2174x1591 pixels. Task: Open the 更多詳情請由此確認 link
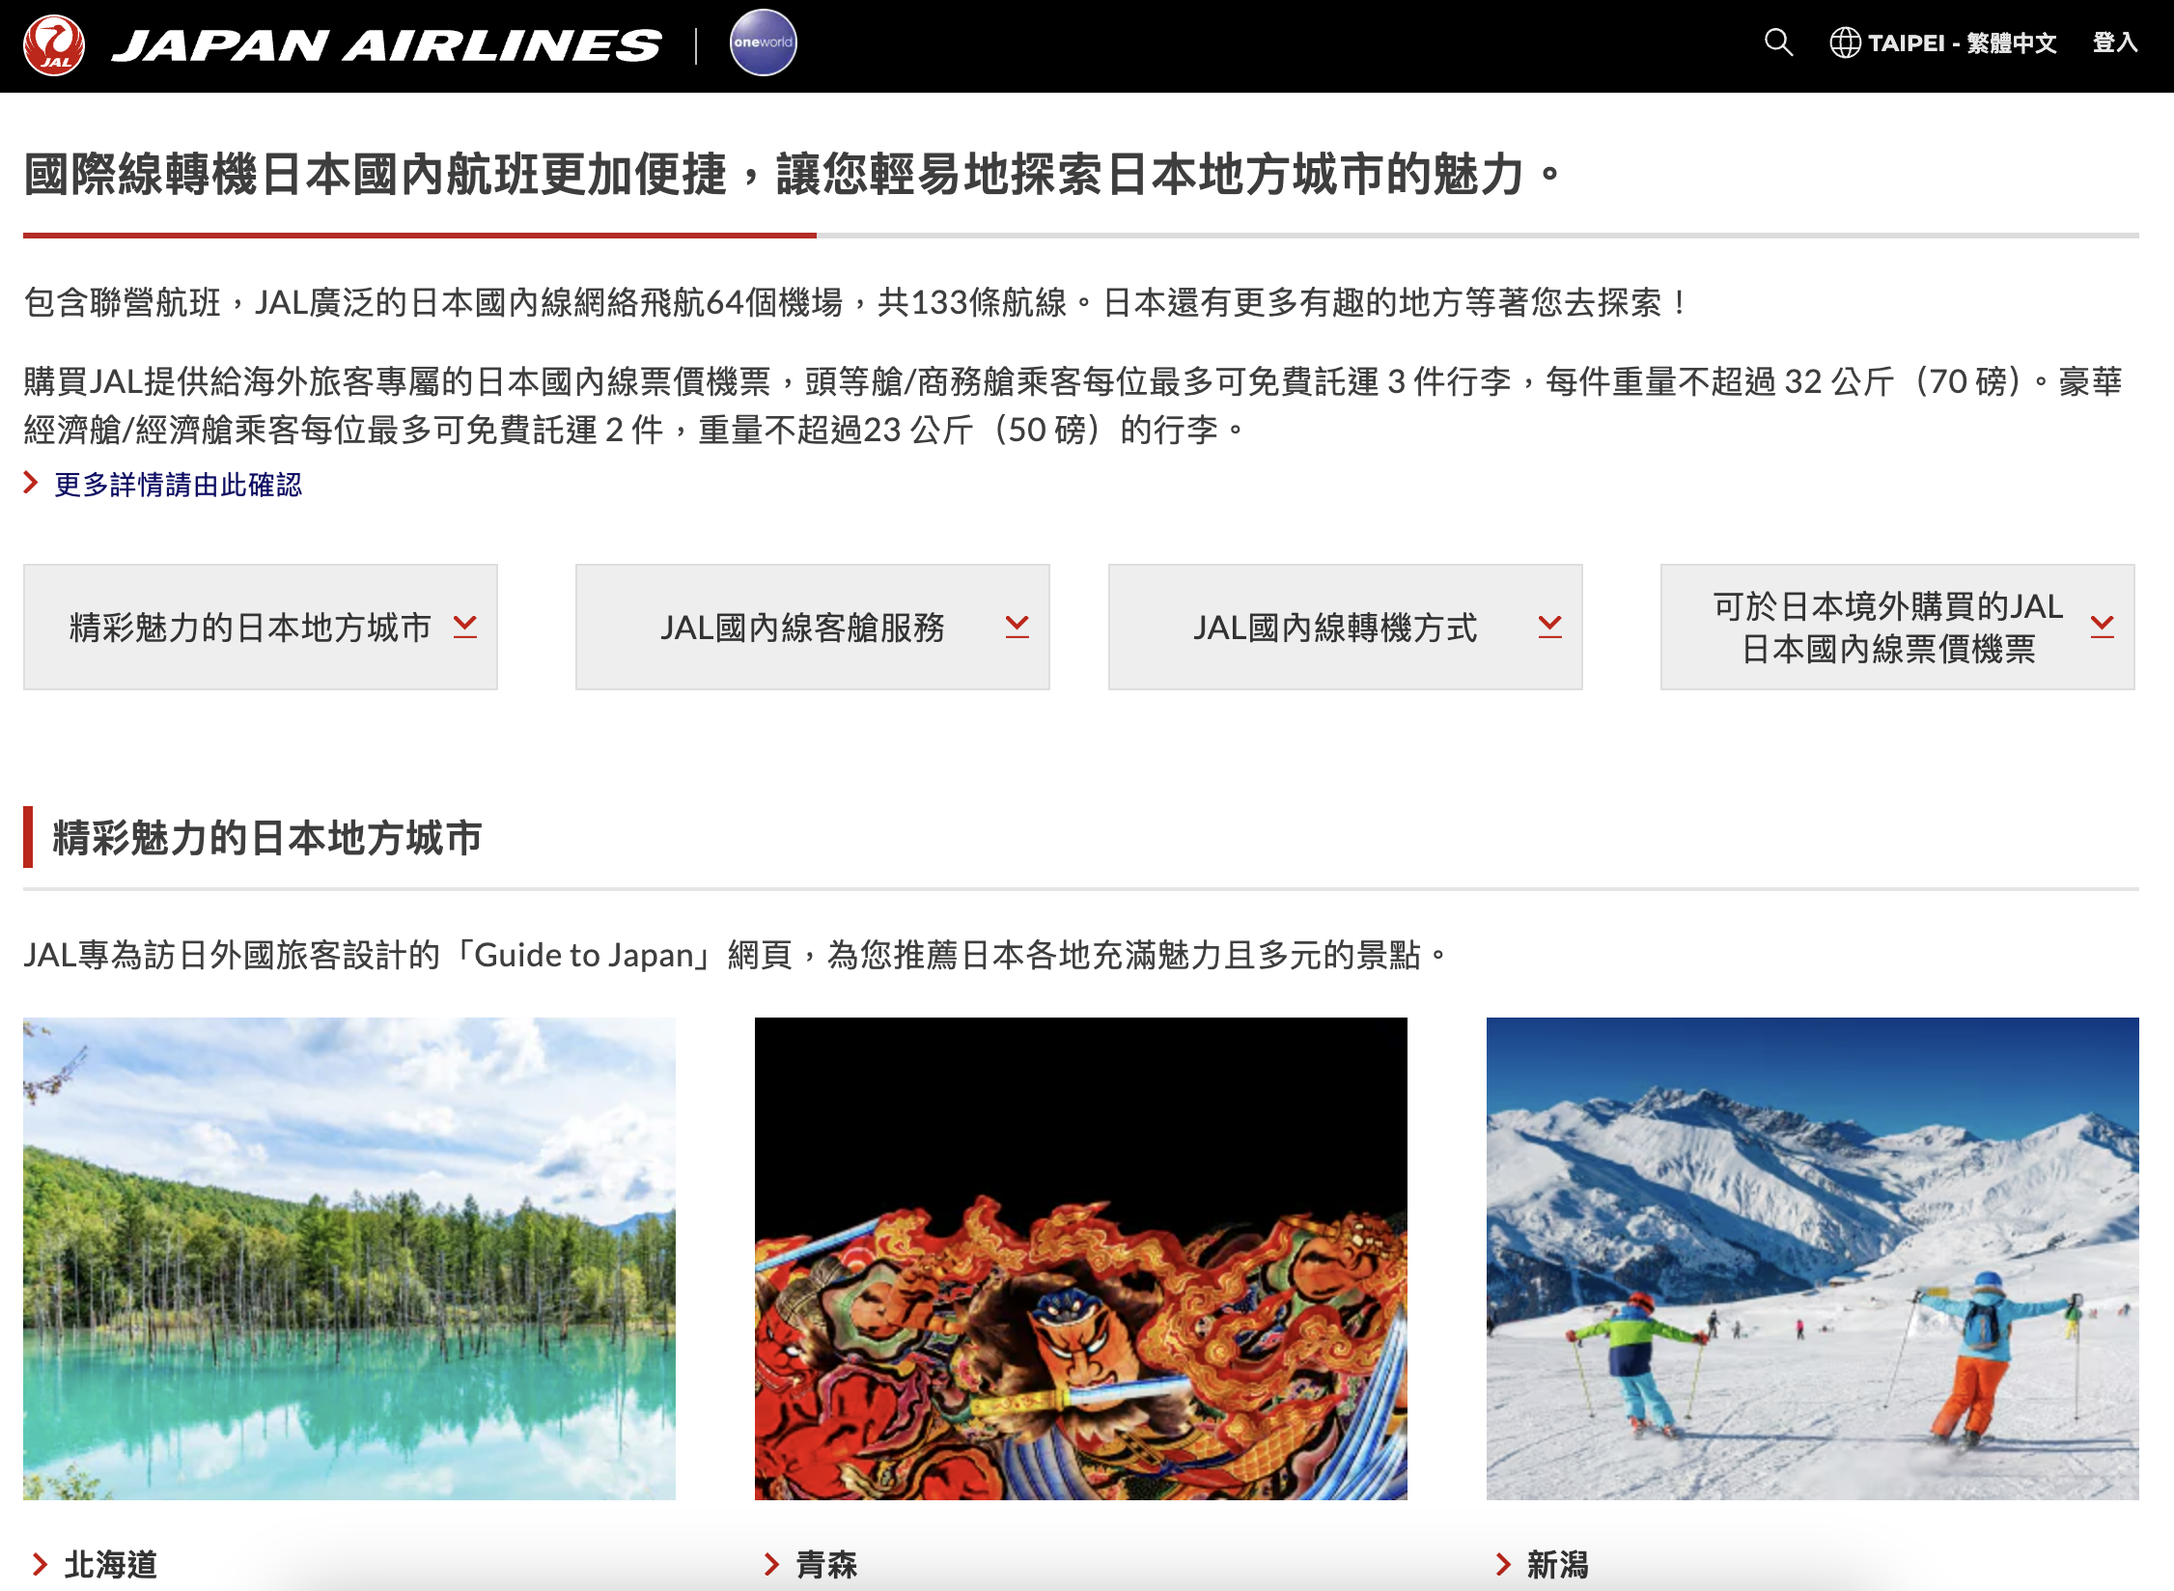pos(179,484)
